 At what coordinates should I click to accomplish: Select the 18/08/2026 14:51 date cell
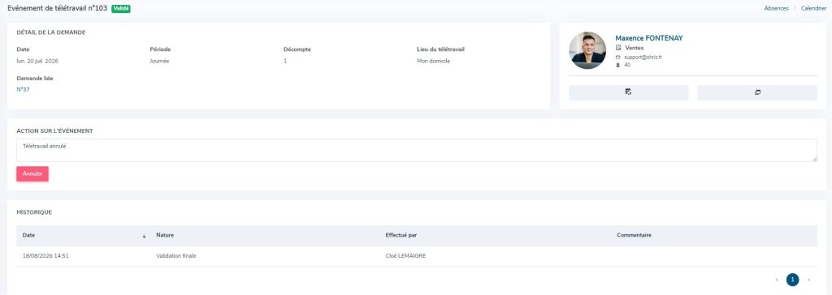point(45,256)
